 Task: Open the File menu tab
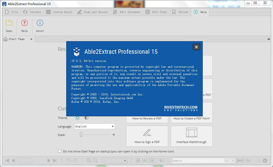tap(11, 12)
